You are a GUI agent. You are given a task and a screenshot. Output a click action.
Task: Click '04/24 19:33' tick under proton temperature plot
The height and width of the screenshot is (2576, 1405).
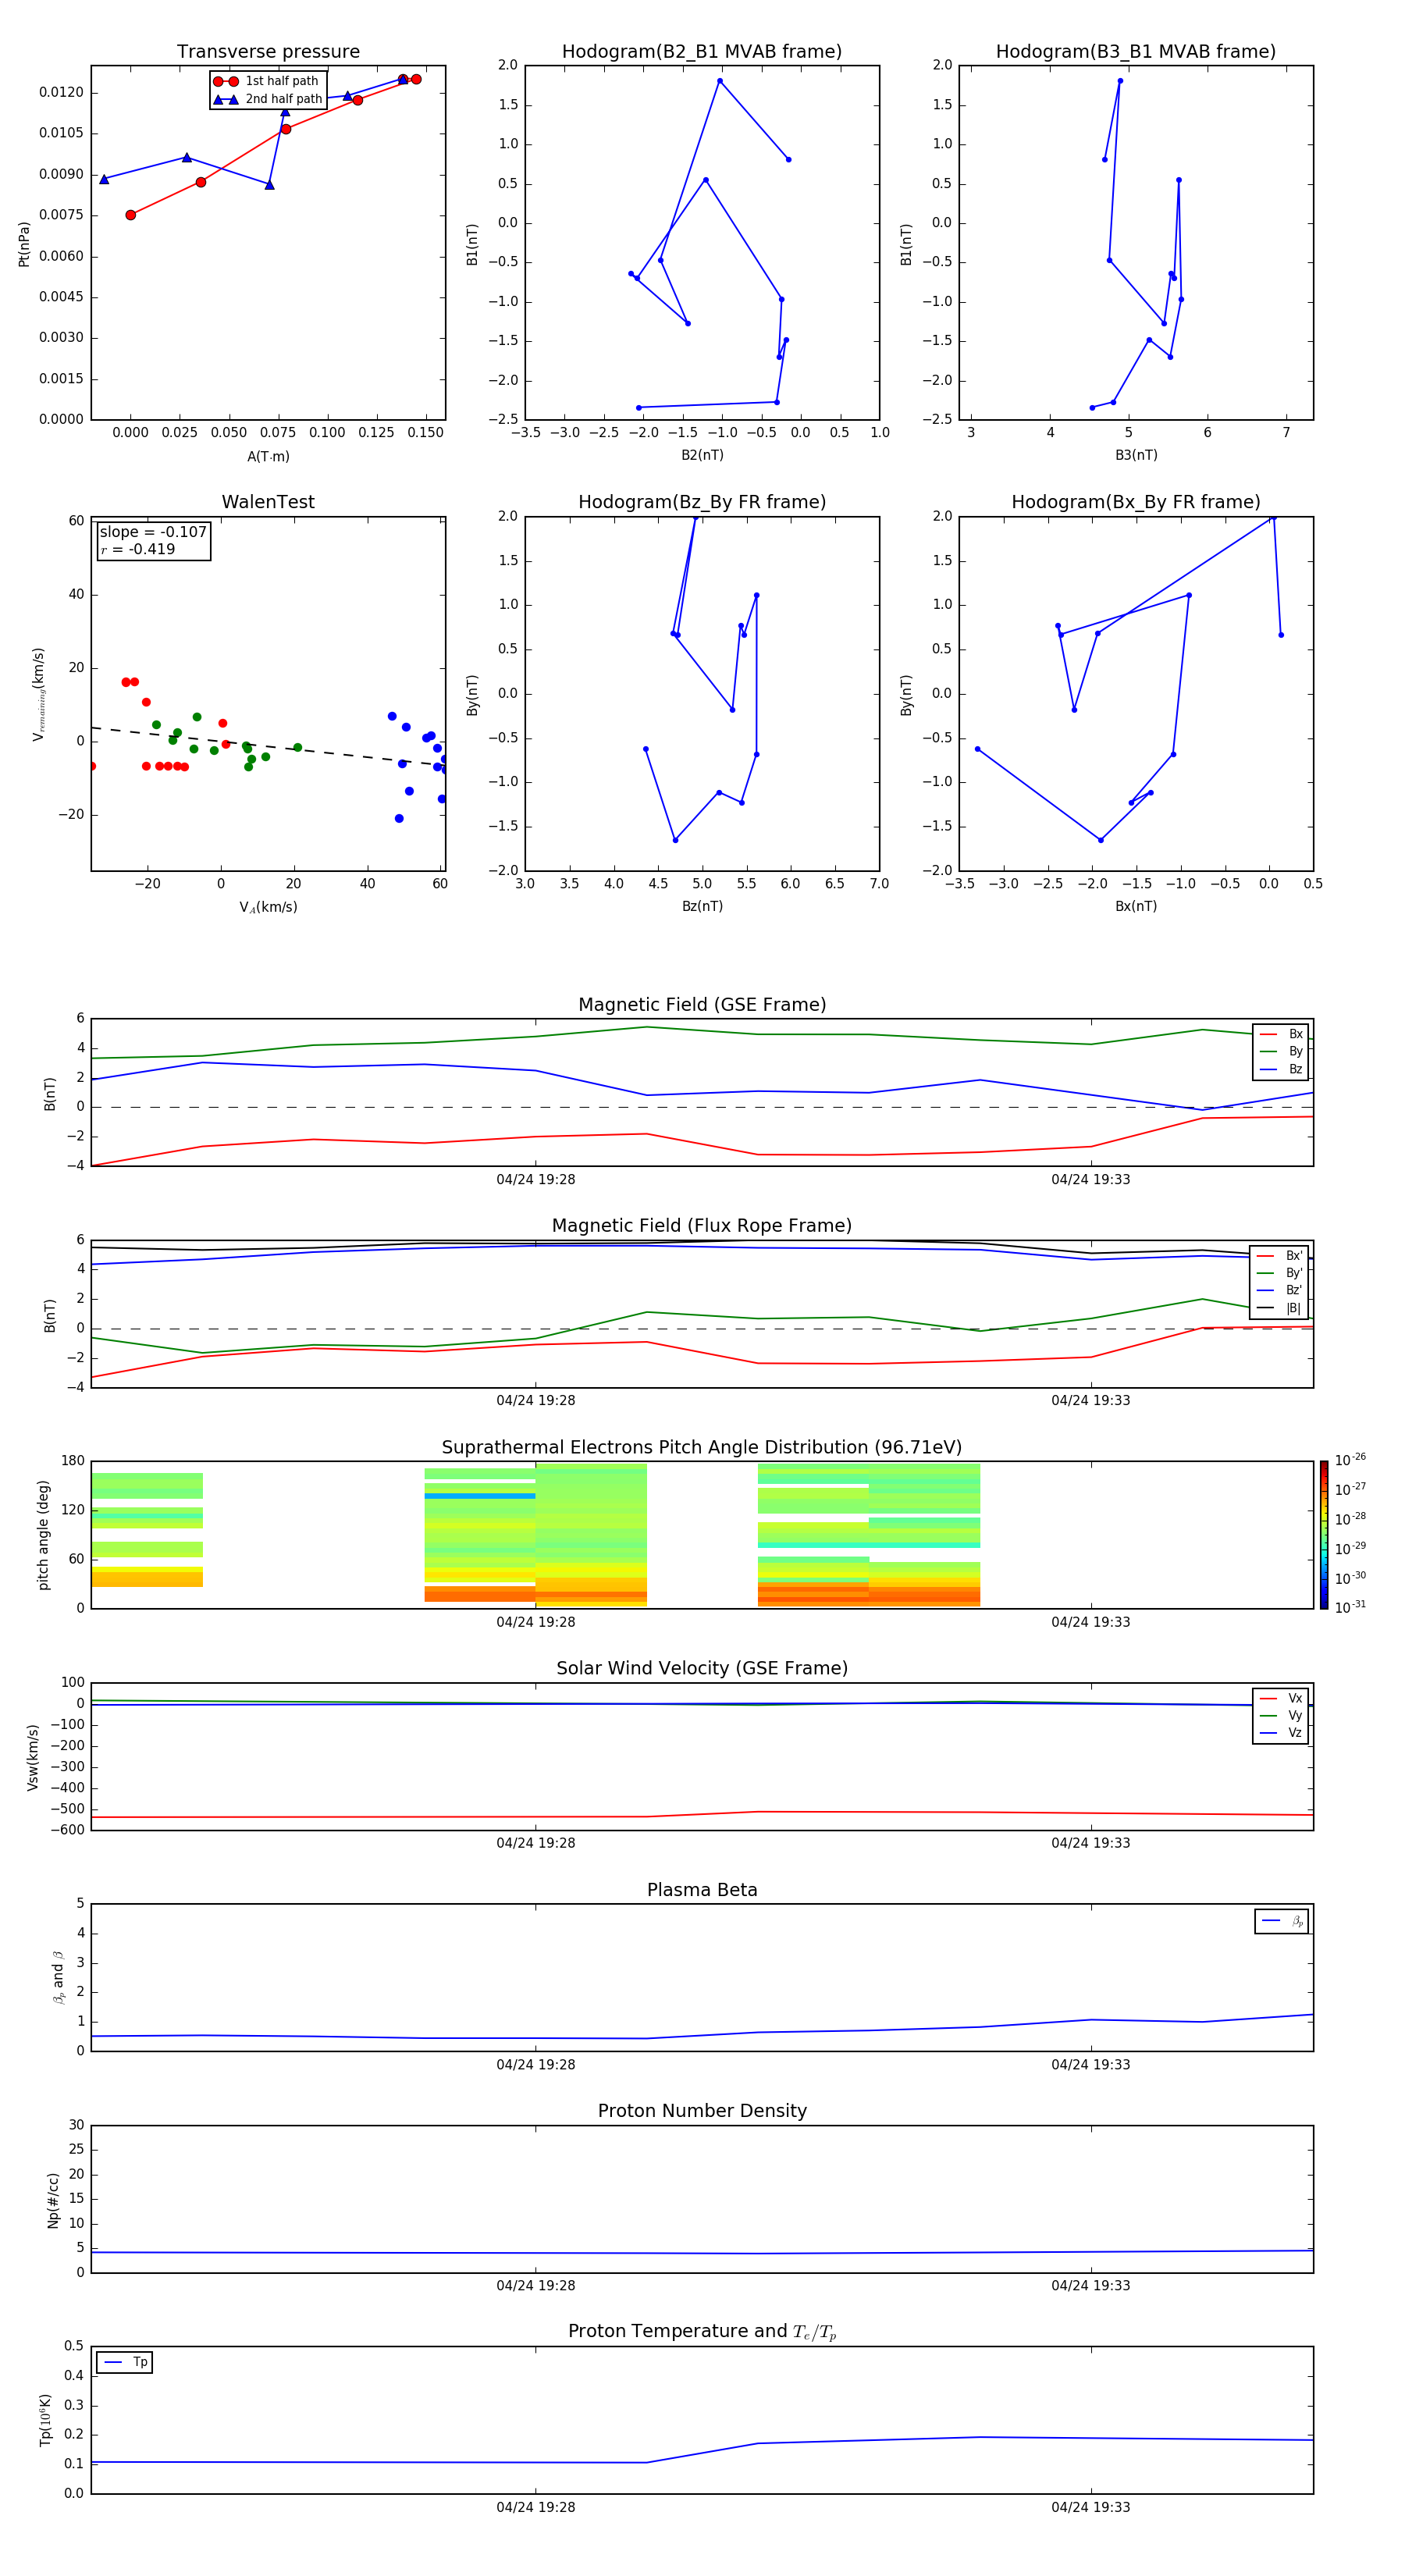[1091, 2508]
